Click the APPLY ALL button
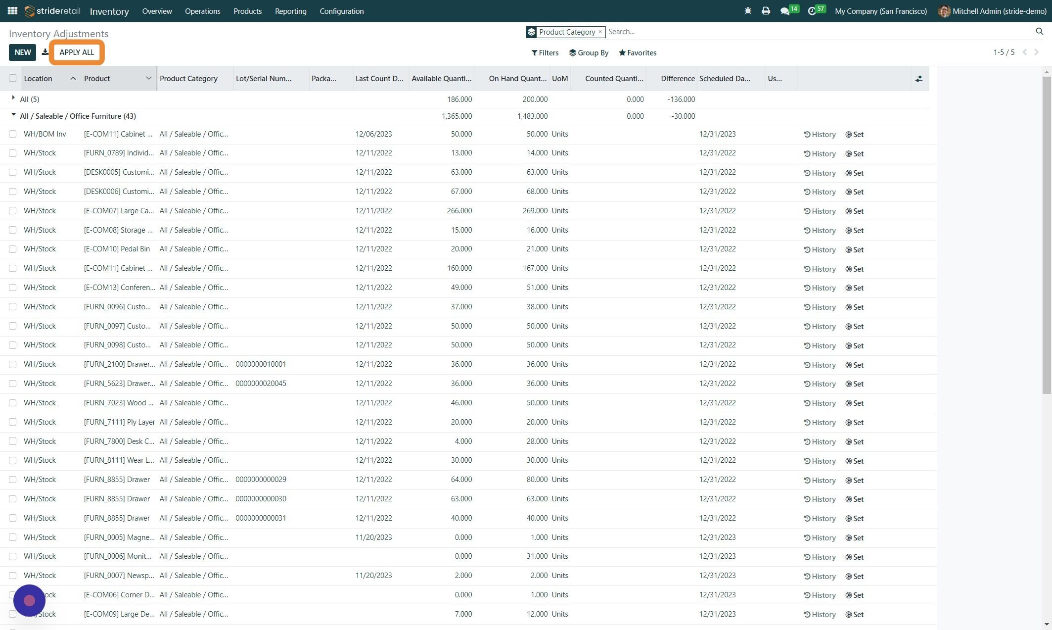Viewport: 1052px width, 630px height. (77, 52)
